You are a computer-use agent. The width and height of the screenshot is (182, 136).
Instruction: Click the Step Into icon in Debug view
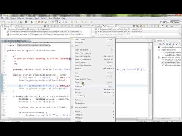[62, 26]
